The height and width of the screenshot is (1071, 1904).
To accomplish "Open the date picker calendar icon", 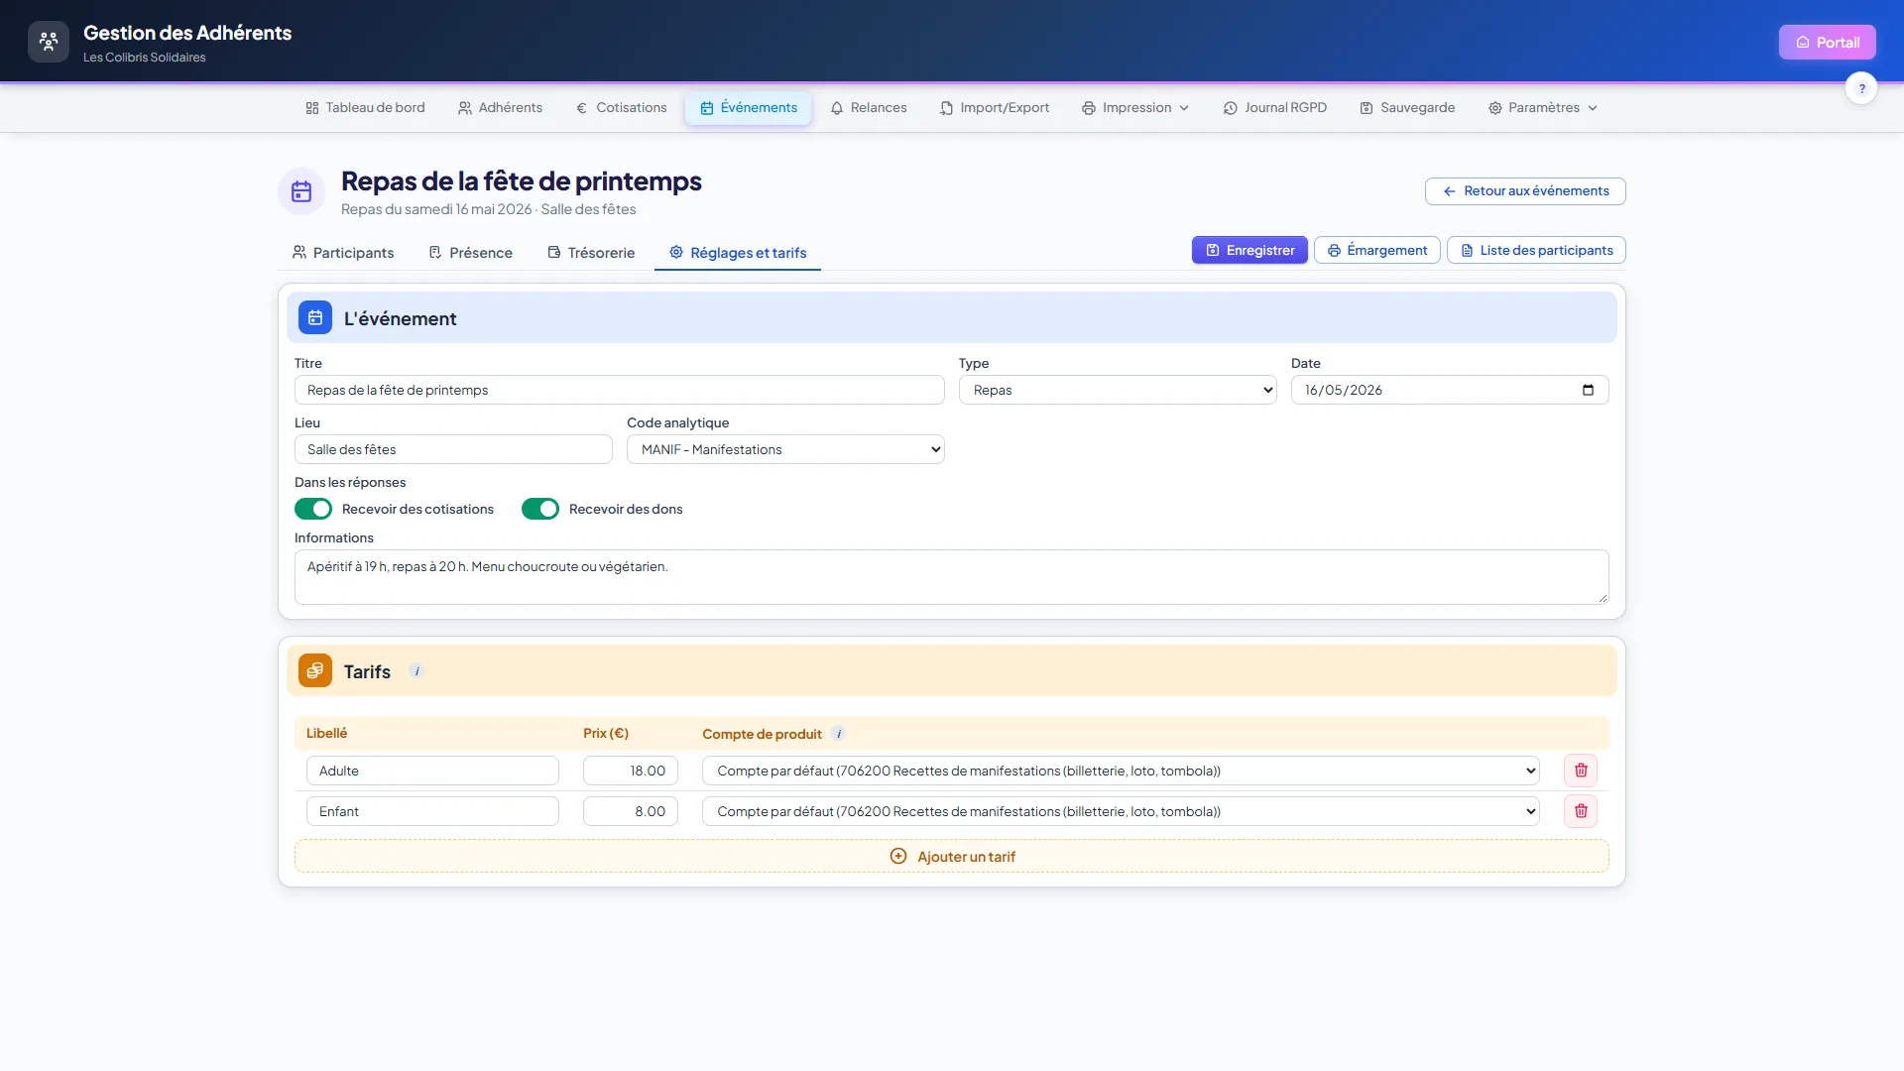I will pyautogui.click(x=1588, y=390).
